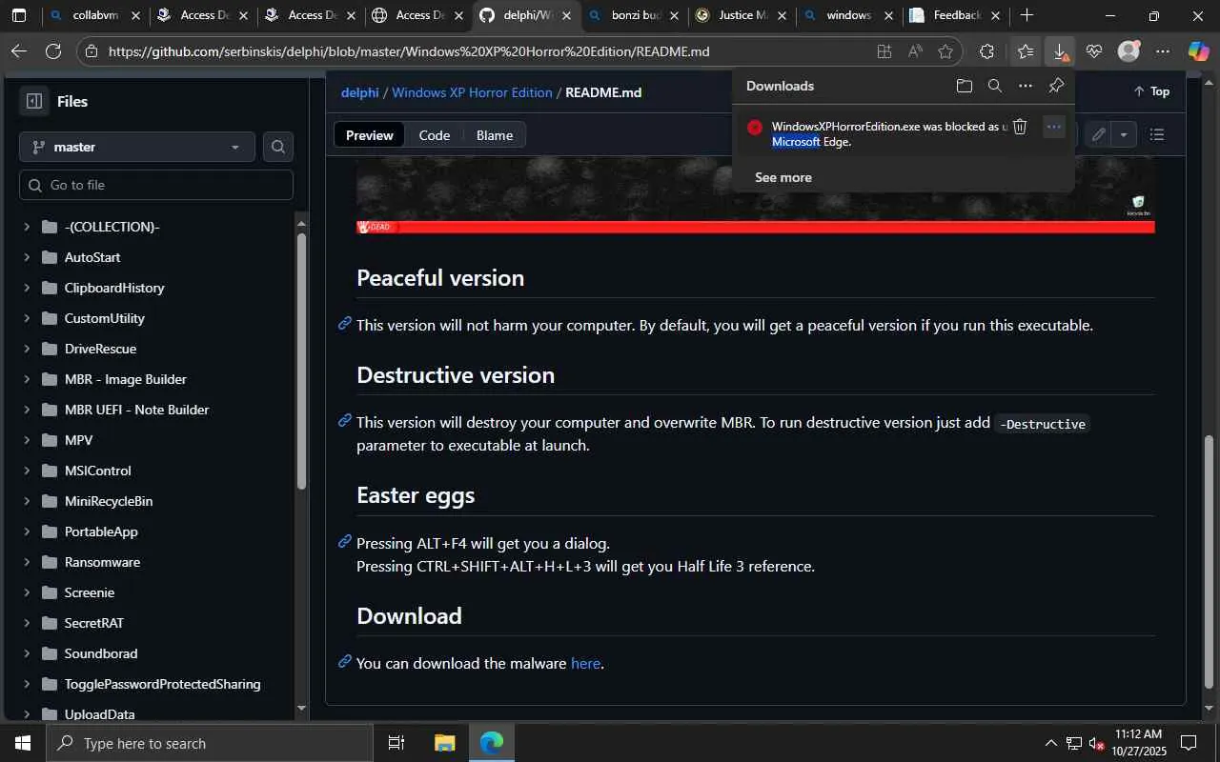This screenshot has width=1220, height=762.
Task: Open the volume control in the tray
Action: 1096,743
